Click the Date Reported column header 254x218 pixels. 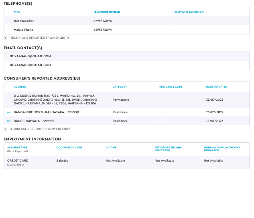[216, 87]
